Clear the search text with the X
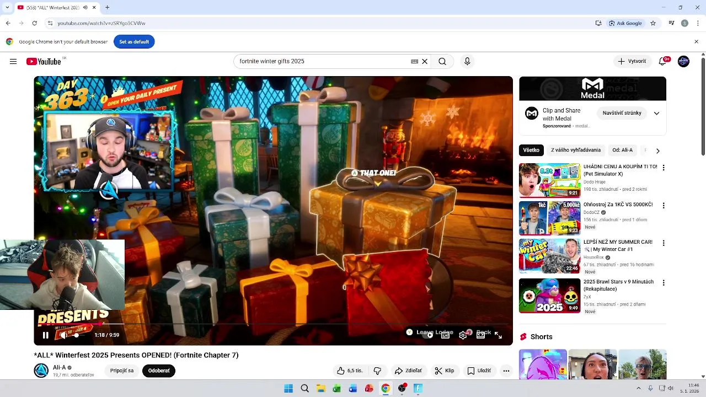Viewport: 706px width, 397px height. 425,61
